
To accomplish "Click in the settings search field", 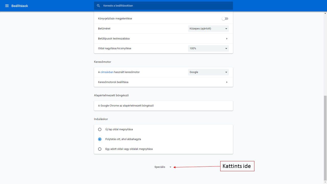I will [166, 6].
